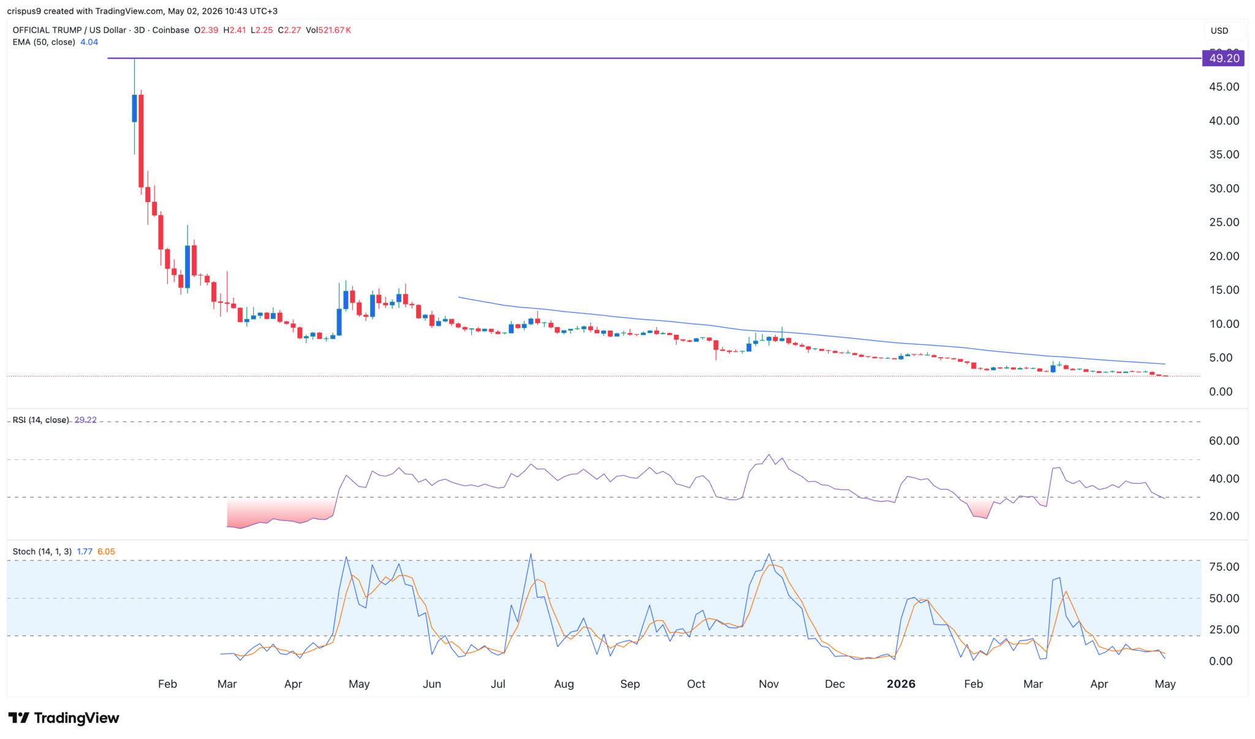Click the bold 2026 year label
Image resolution: width=1255 pixels, height=739 pixels.
(x=901, y=684)
